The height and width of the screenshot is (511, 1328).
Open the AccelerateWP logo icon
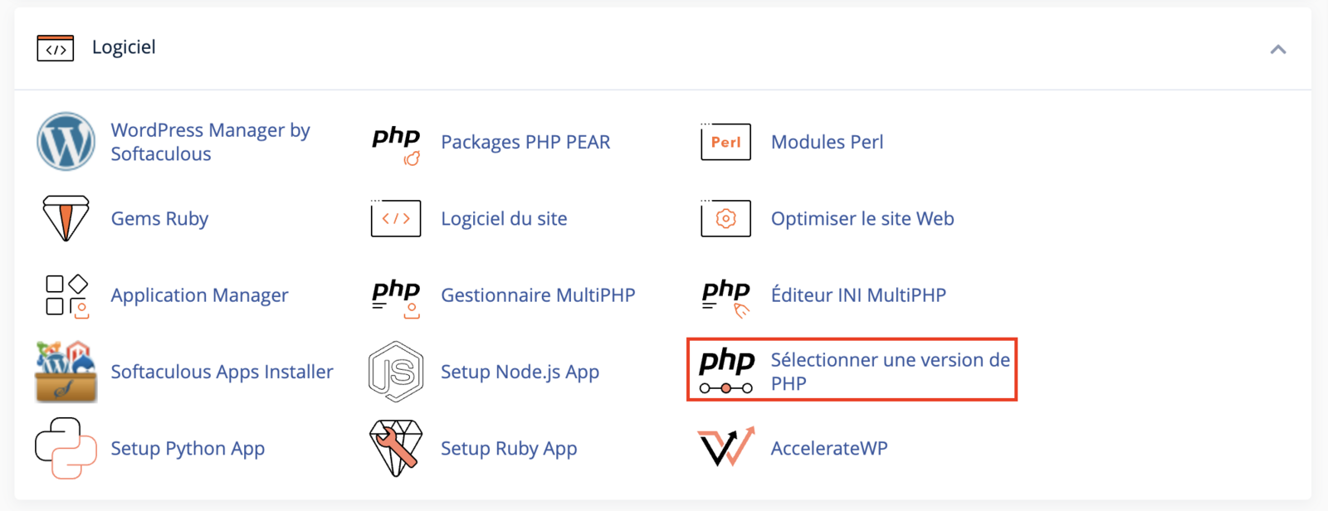[x=726, y=447]
